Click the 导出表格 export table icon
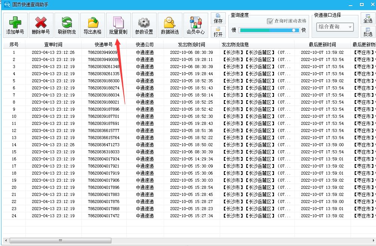This screenshot has width=376, height=246. [x=92, y=25]
